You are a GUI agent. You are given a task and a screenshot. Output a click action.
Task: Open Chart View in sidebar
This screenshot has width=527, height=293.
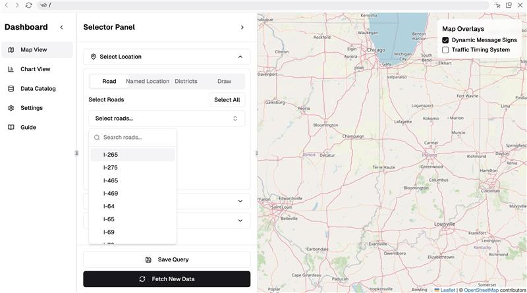click(37, 69)
